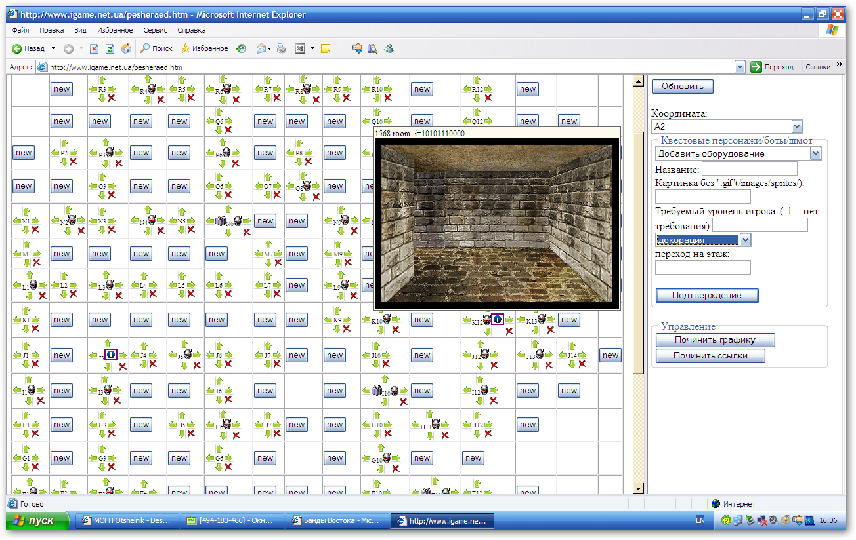Open the Координата dropdown showing A2

(x=797, y=126)
